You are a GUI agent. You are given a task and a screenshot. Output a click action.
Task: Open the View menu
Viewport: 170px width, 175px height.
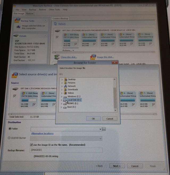24,10
